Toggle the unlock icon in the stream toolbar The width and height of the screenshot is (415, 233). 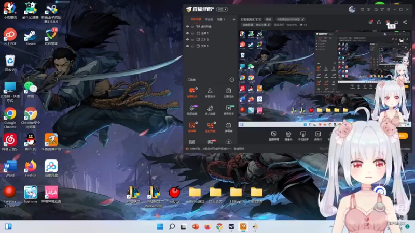pos(379,22)
